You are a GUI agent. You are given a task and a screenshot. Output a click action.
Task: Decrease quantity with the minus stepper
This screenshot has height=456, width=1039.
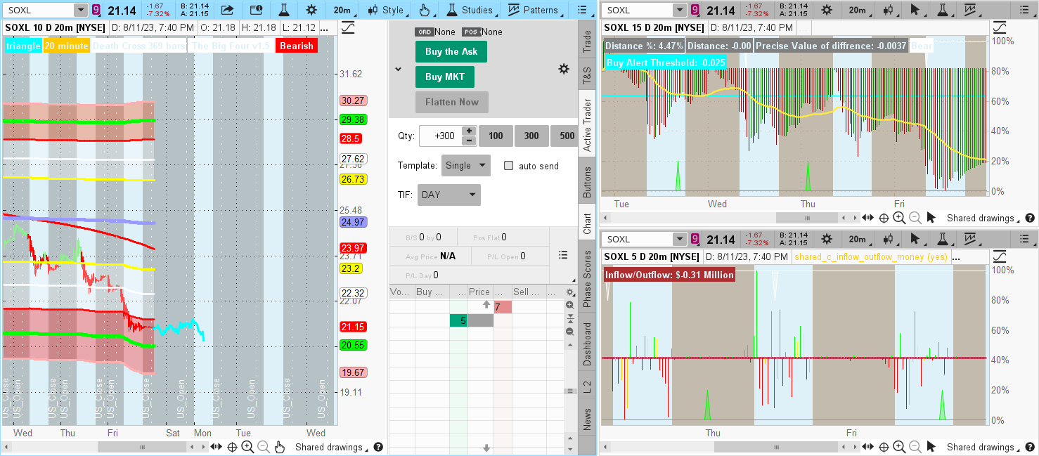tap(469, 141)
